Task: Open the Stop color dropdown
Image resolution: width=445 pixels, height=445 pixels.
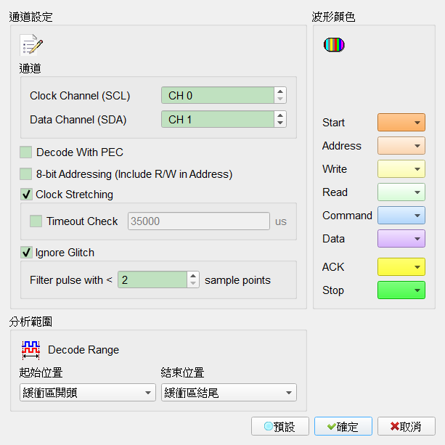Action: (x=401, y=290)
